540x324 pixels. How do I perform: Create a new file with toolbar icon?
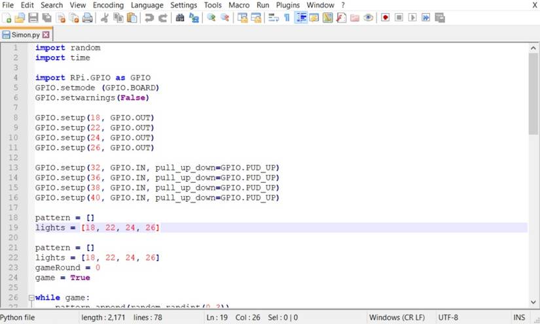click(x=7, y=18)
